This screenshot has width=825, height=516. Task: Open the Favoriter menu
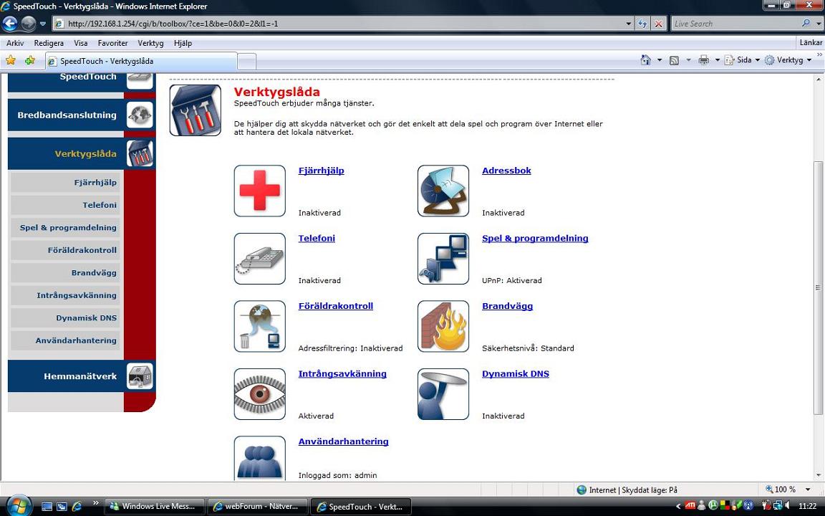[112, 43]
